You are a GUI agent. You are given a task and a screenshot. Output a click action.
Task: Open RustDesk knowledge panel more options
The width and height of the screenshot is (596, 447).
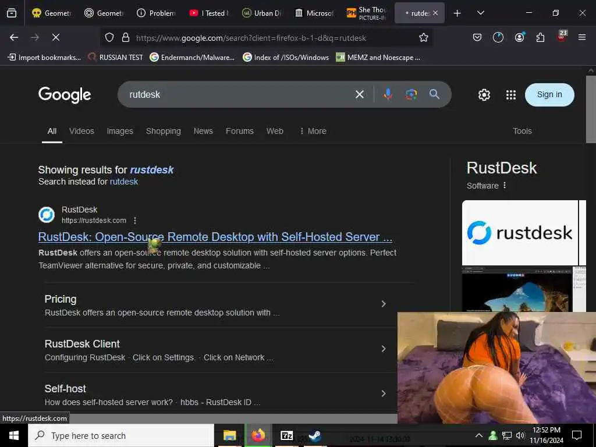coord(505,186)
